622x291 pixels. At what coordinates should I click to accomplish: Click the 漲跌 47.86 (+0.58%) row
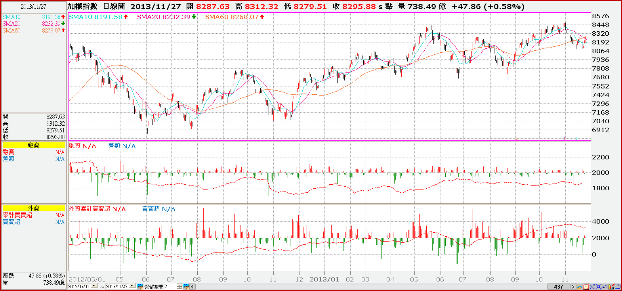pos(34,276)
